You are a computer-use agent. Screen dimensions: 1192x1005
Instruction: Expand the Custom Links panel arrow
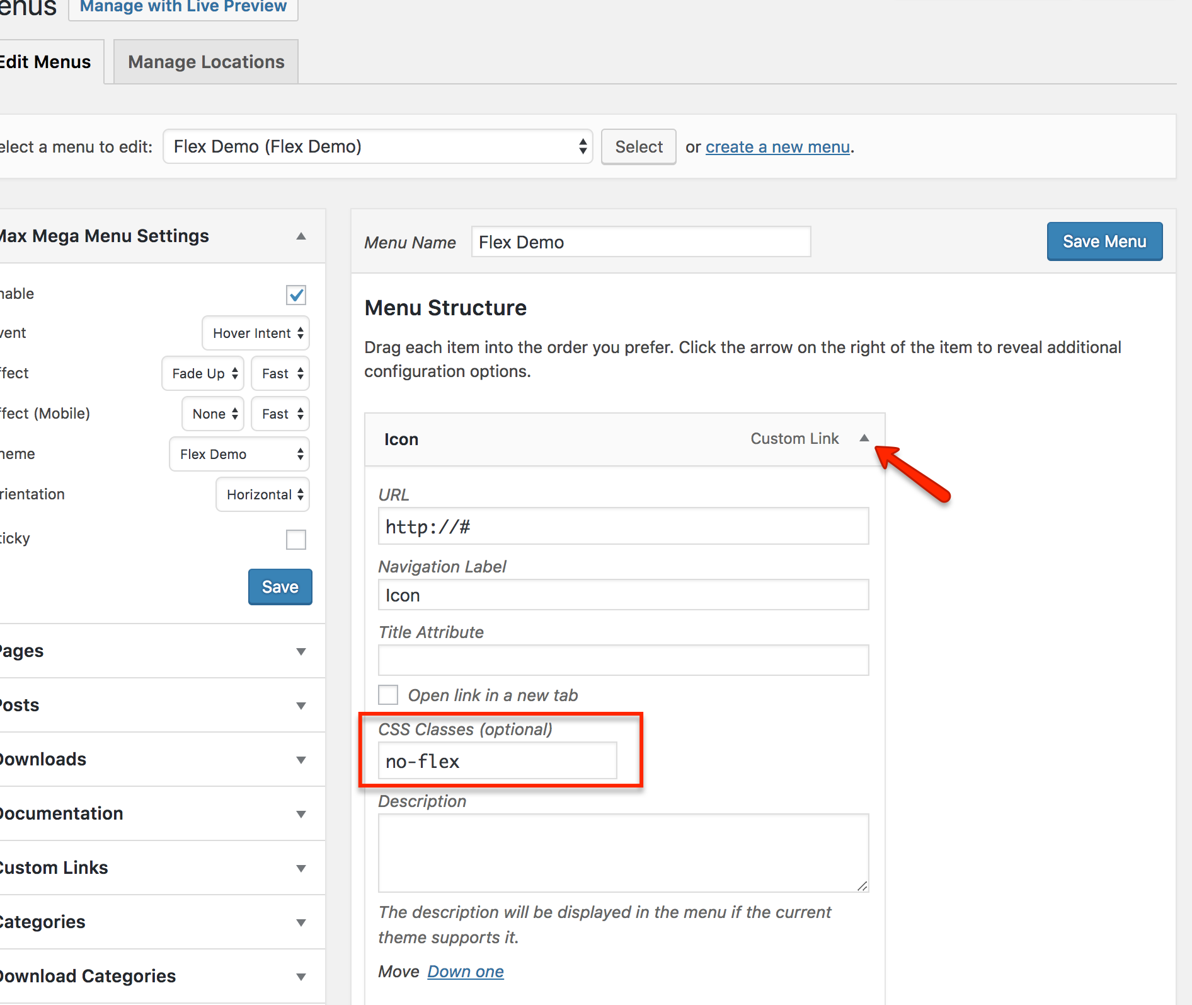click(x=301, y=868)
